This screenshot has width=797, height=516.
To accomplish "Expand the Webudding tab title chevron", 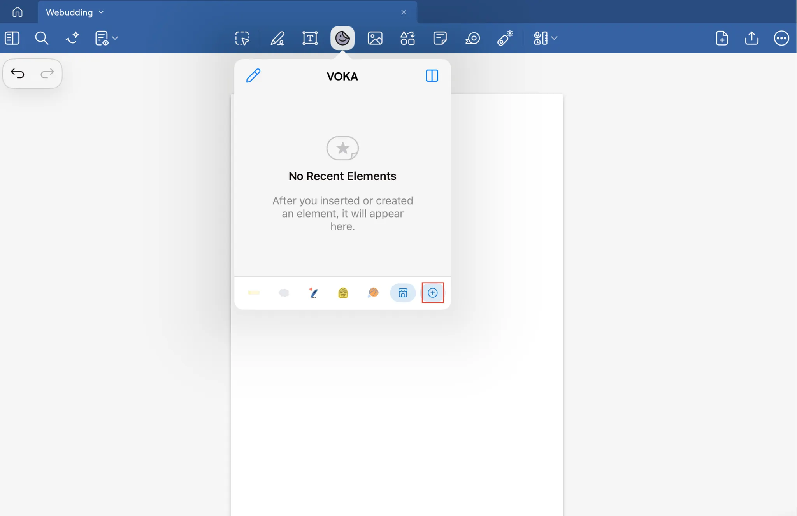I will [102, 12].
